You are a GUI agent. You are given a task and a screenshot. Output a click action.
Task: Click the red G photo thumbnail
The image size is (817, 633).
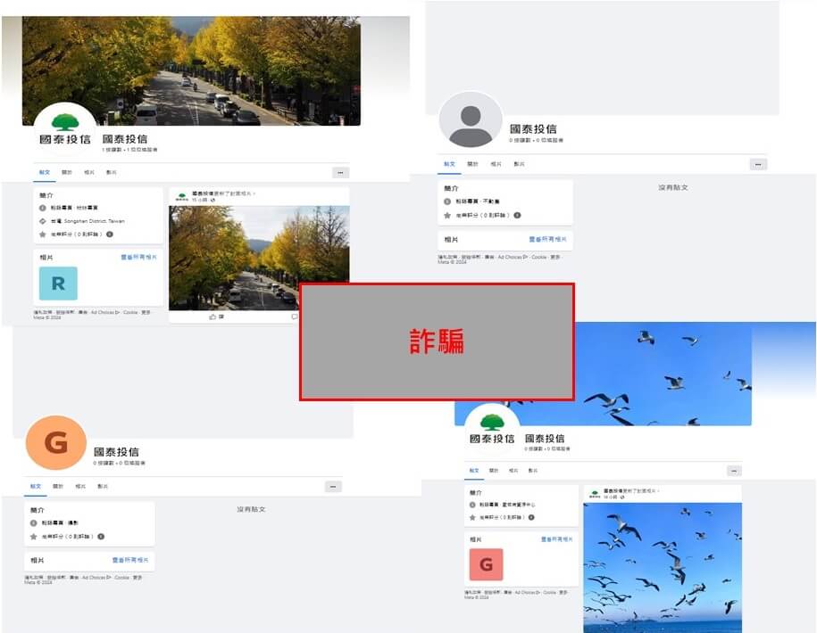pyautogui.click(x=486, y=564)
